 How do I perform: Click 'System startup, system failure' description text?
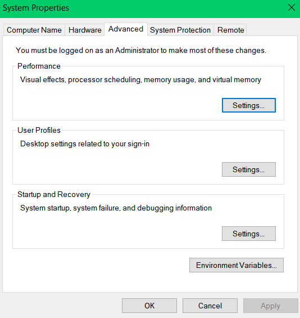click(x=116, y=208)
